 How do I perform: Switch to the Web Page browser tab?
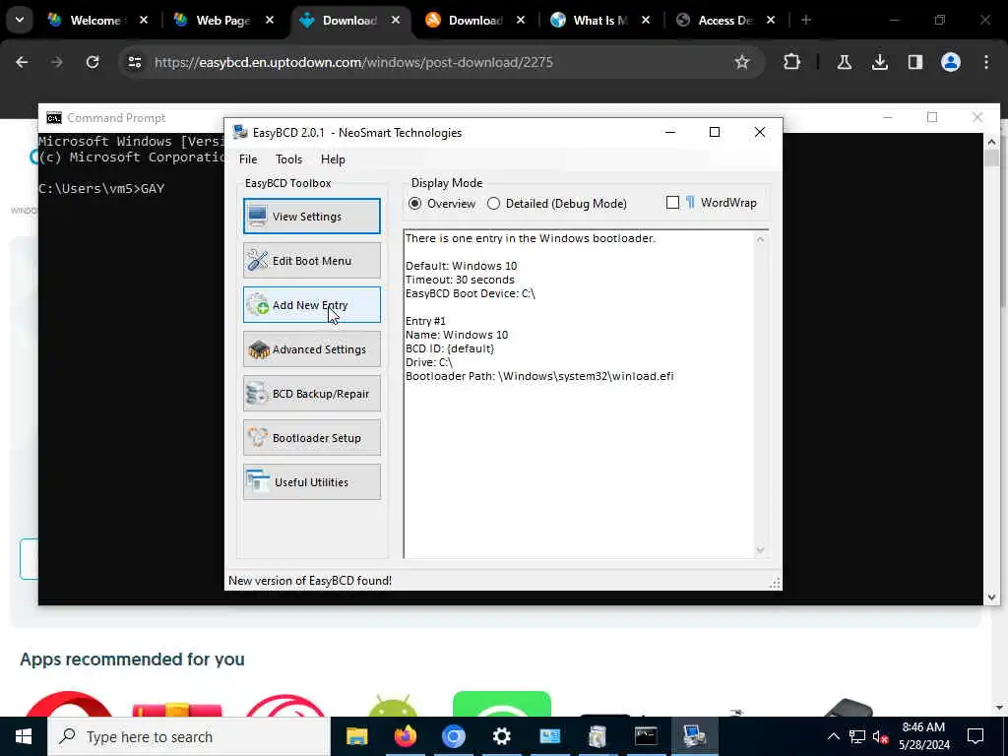click(222, 20)
